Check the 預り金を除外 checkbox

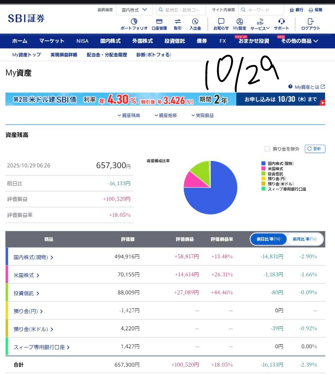(x=267, y=149)
